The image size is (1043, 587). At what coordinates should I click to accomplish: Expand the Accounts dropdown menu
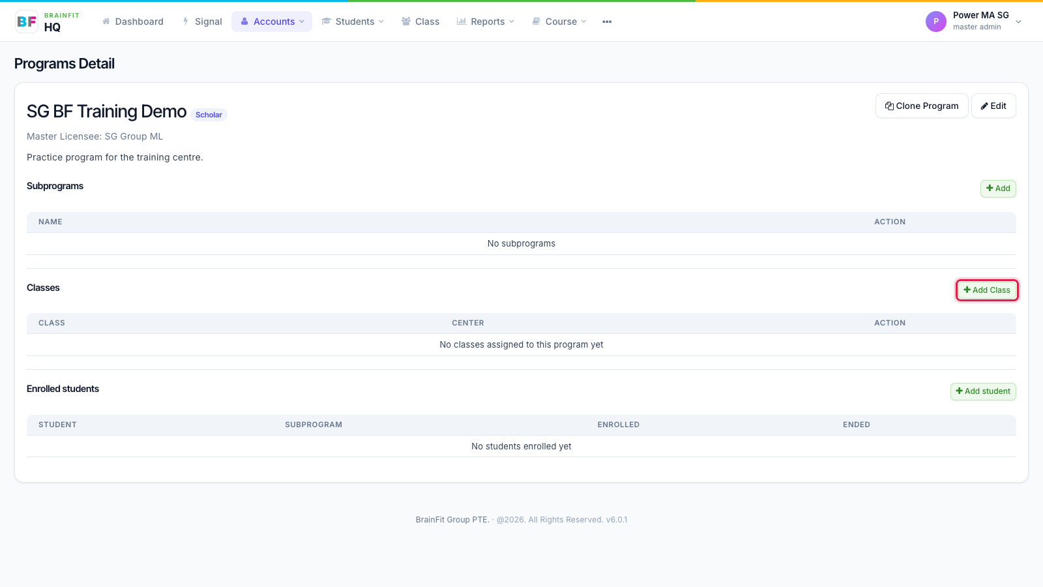click(x=272, y=22)
